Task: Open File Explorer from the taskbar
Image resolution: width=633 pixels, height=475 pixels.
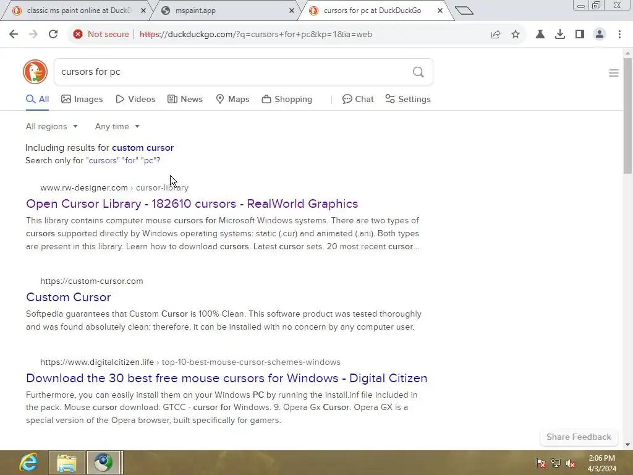Action: pyautogui.click(x=67, y=463)
